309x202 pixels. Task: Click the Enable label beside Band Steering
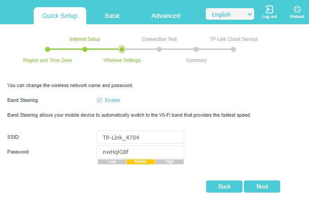pos(112,100)
